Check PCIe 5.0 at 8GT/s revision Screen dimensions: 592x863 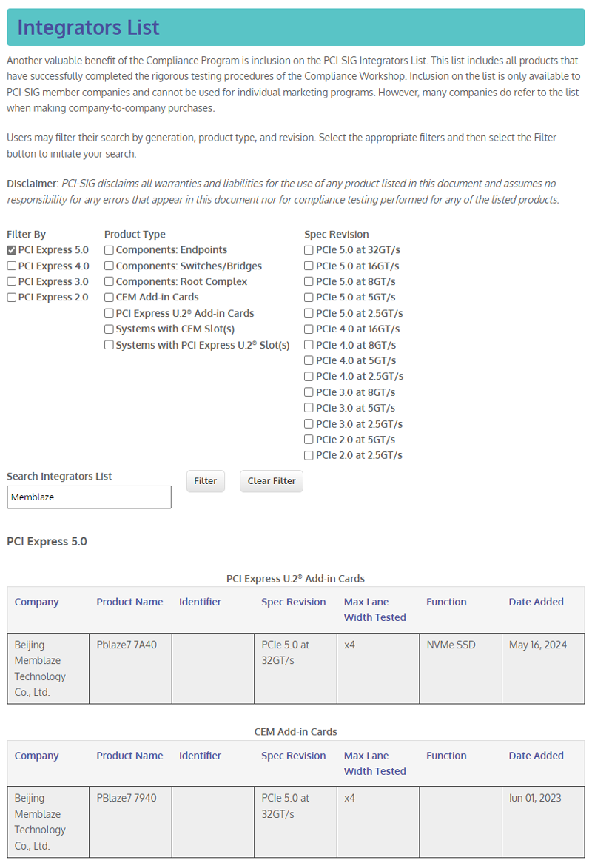[309, 281]
